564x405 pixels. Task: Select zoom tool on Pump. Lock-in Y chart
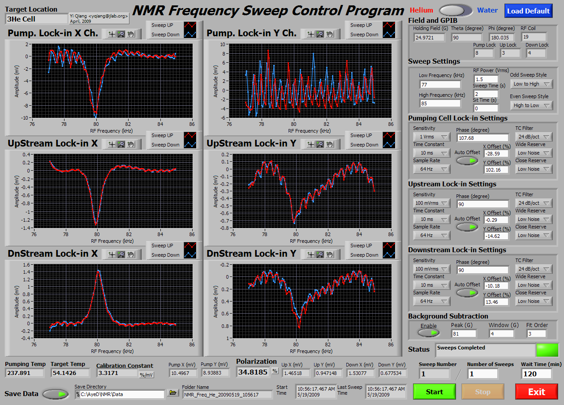coord(320,34)
